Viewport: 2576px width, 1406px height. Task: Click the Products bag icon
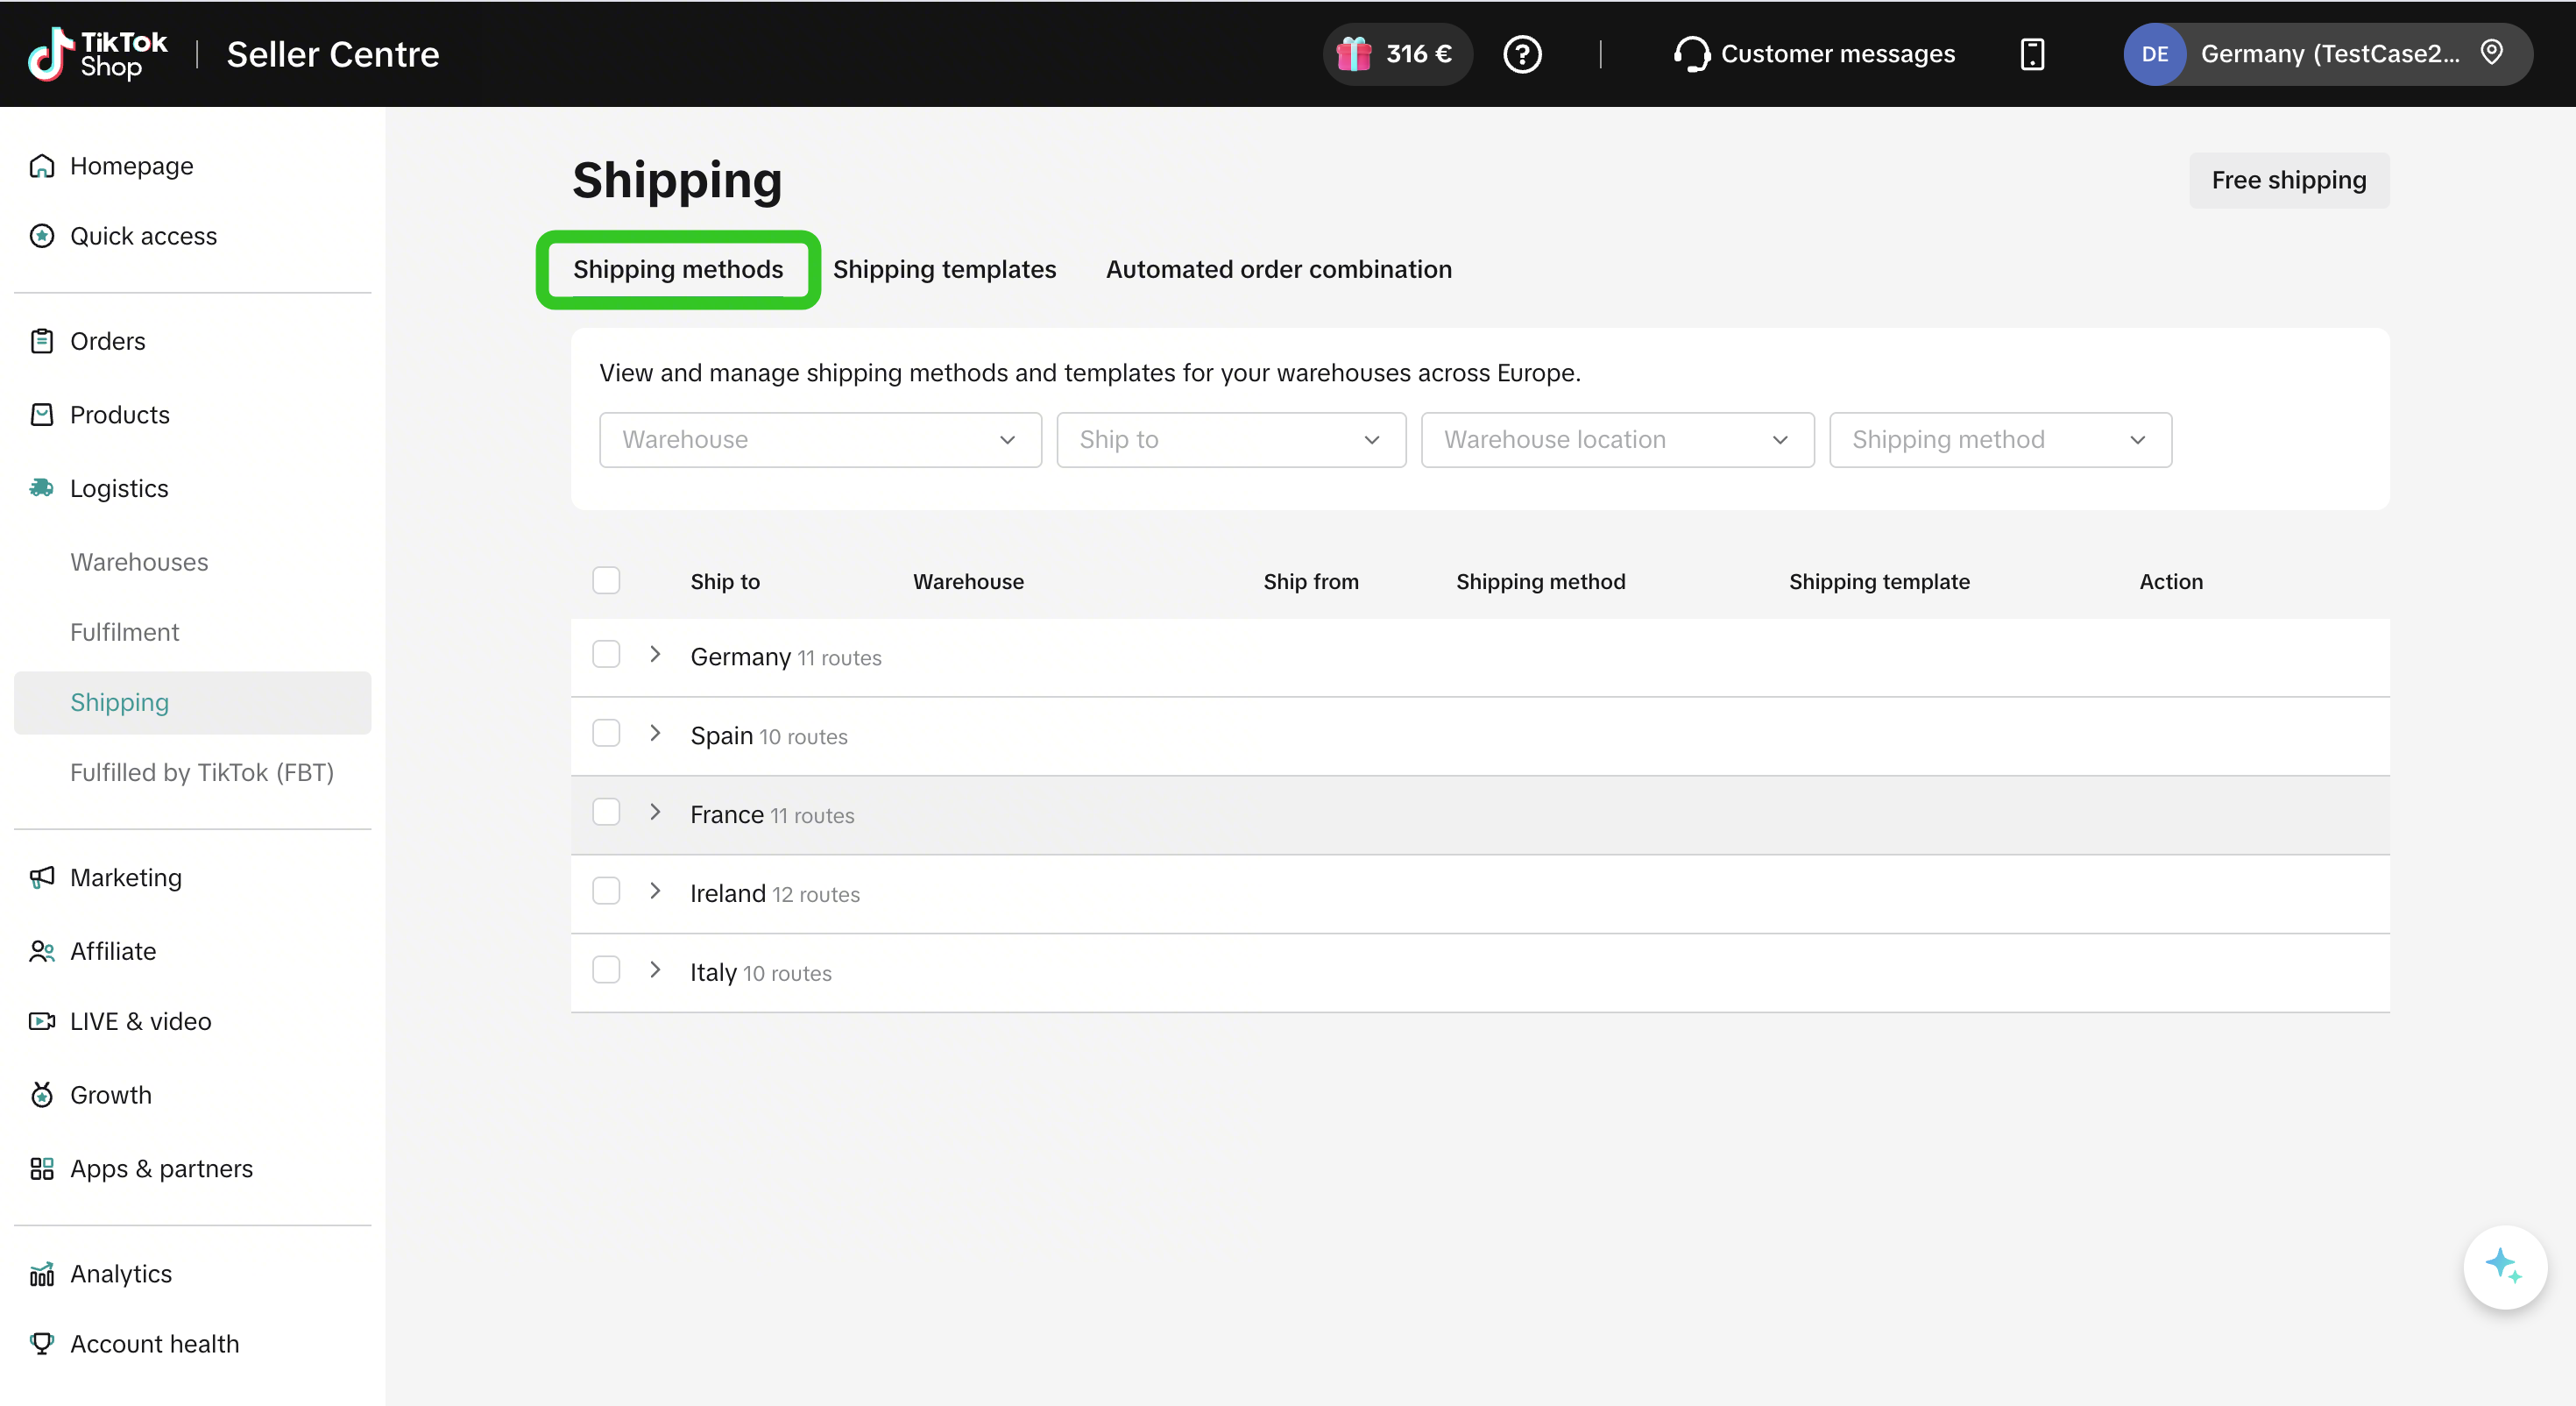click(42, 415)
